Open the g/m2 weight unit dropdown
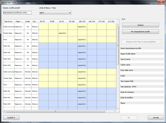 tap(55, 12)
